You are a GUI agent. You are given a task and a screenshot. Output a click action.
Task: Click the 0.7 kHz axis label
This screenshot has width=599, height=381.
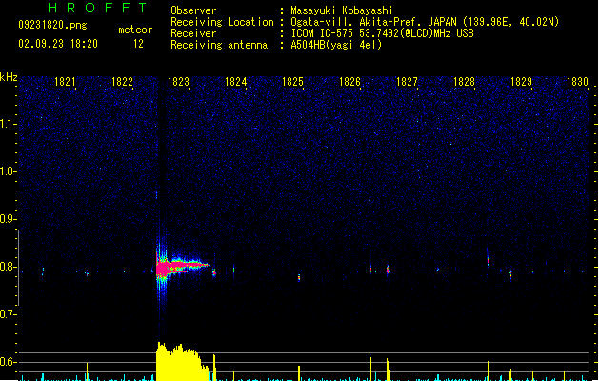tap(8, 314)
